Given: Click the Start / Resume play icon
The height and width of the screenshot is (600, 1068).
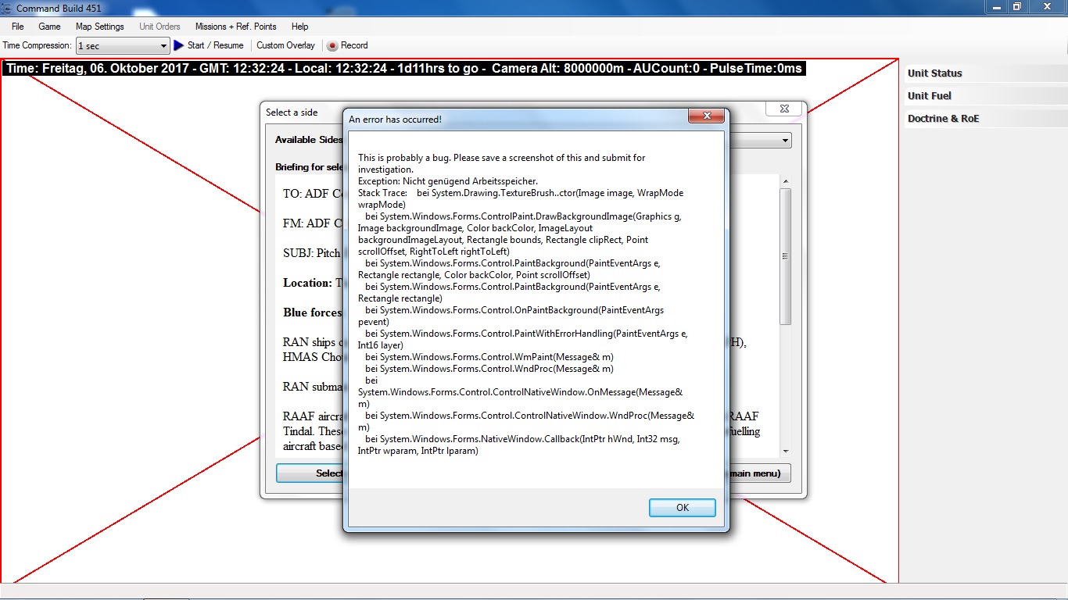Looking at the screenshot, I should pyautogui.click(x=178, y=45).
